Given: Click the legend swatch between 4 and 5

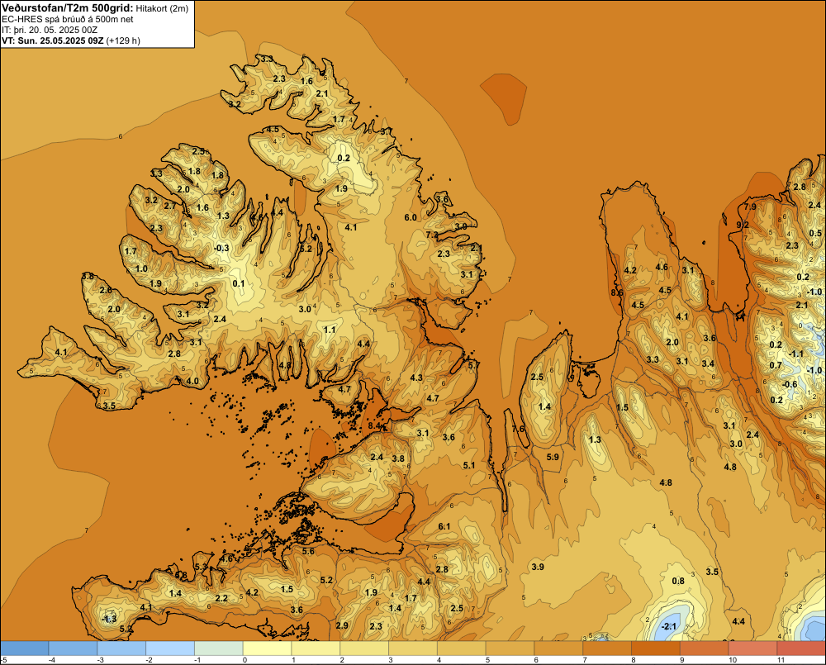Looking at the screenshot, I should point(462,648).
